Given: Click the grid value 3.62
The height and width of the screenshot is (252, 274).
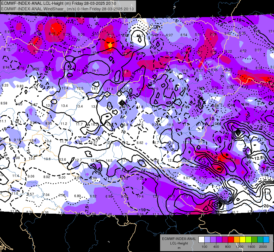Looking at the screenshot, I should (228, 34).
